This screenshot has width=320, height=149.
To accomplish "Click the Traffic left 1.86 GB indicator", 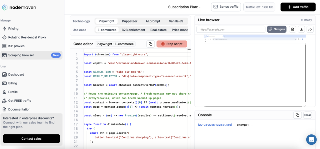I will tap(259, 7).
